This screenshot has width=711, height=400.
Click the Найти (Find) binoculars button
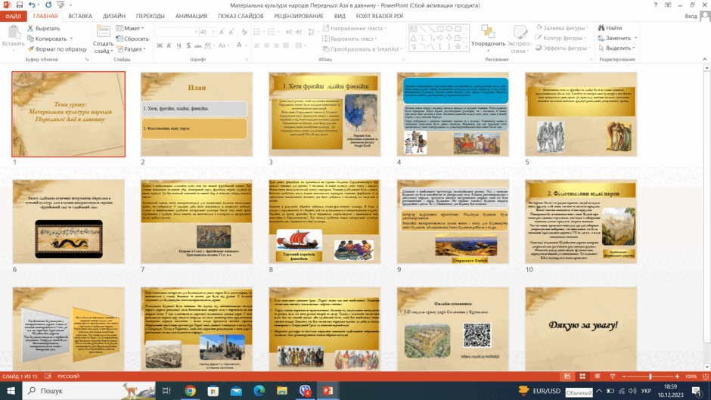click(610, 28)
